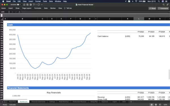Open the undo history dropdown arrow
Viewport: 170px width, 106px height.
[x=36, y=5]
